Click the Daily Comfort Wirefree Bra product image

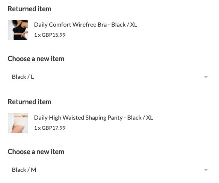(18, 30)
